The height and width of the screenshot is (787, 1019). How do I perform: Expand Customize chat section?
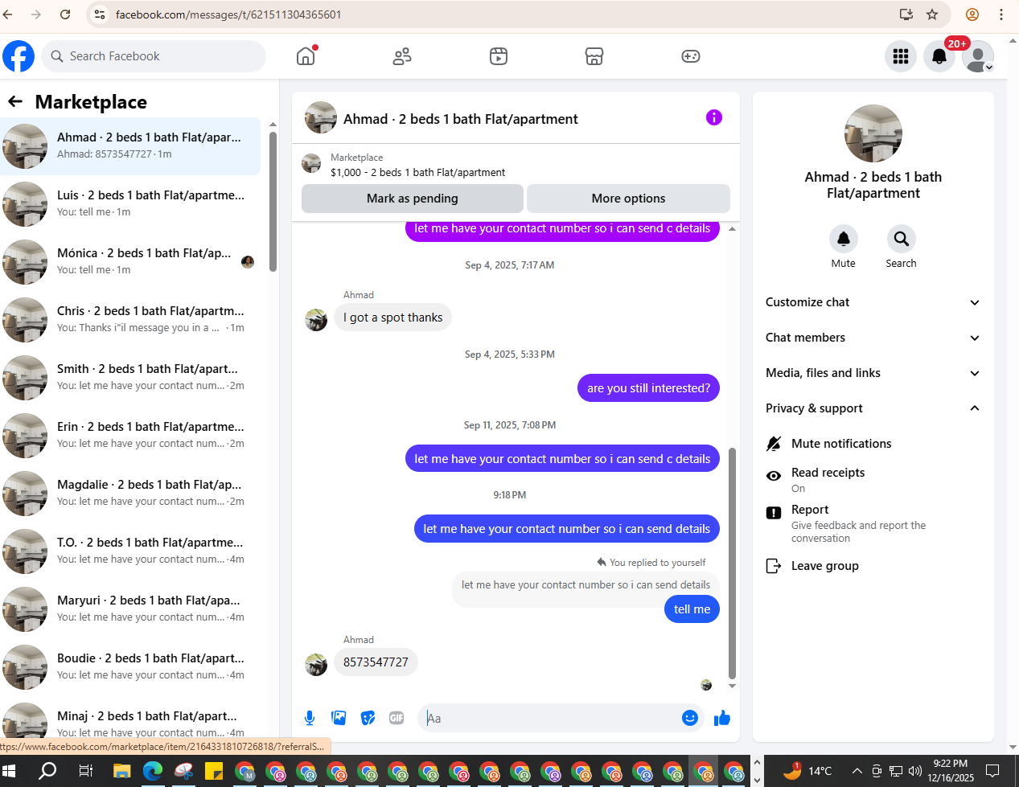coord(873,302)
